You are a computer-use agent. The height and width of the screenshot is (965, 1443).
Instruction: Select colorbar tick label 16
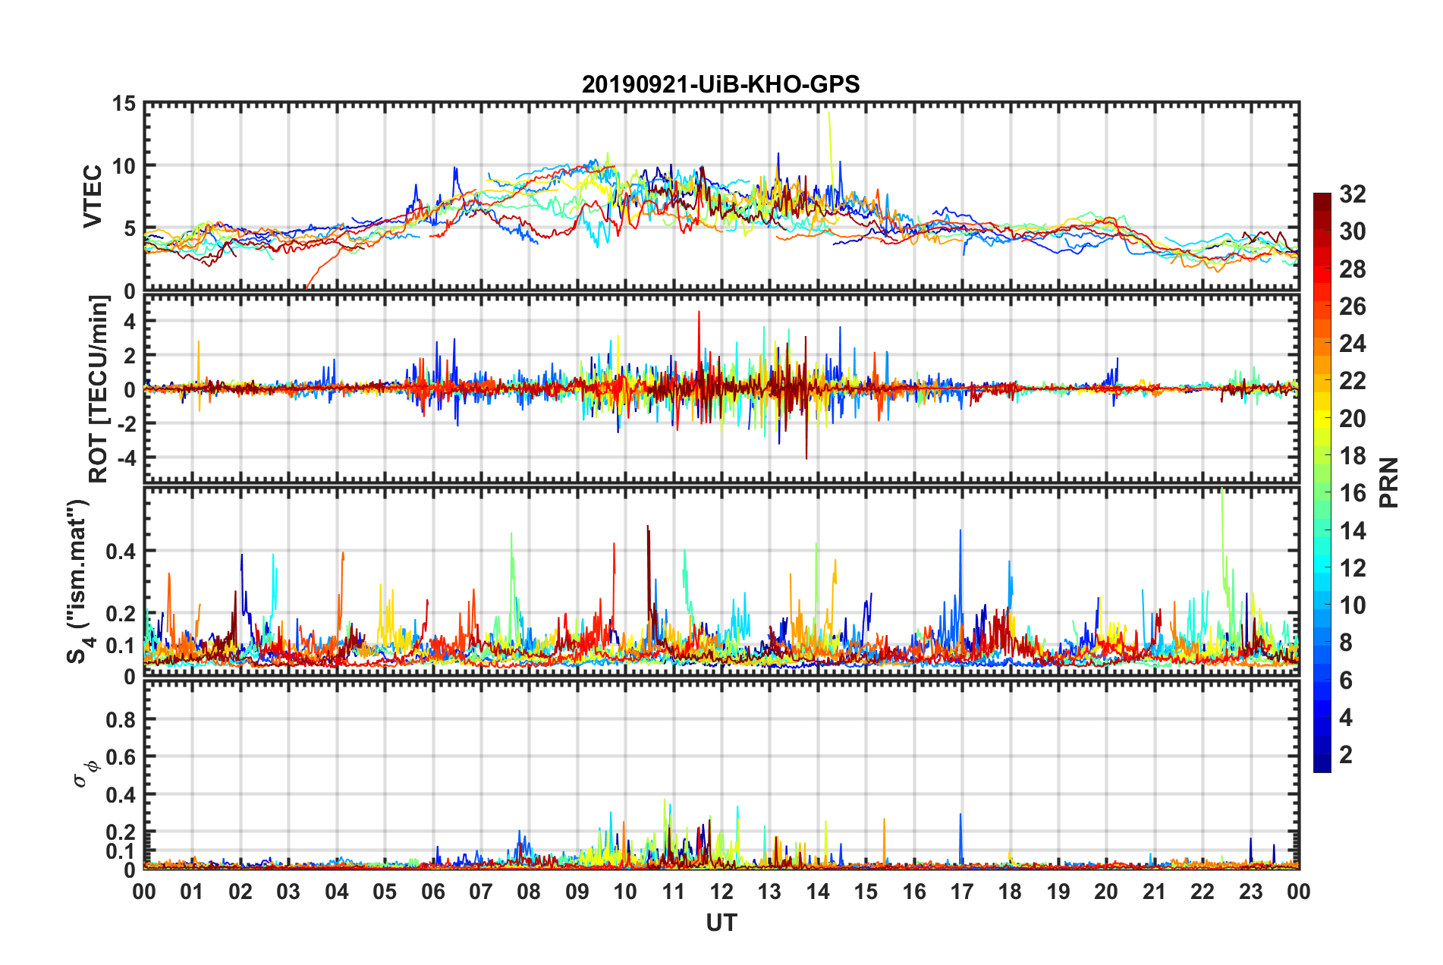pyautogui.click(x=1353, y=493)
